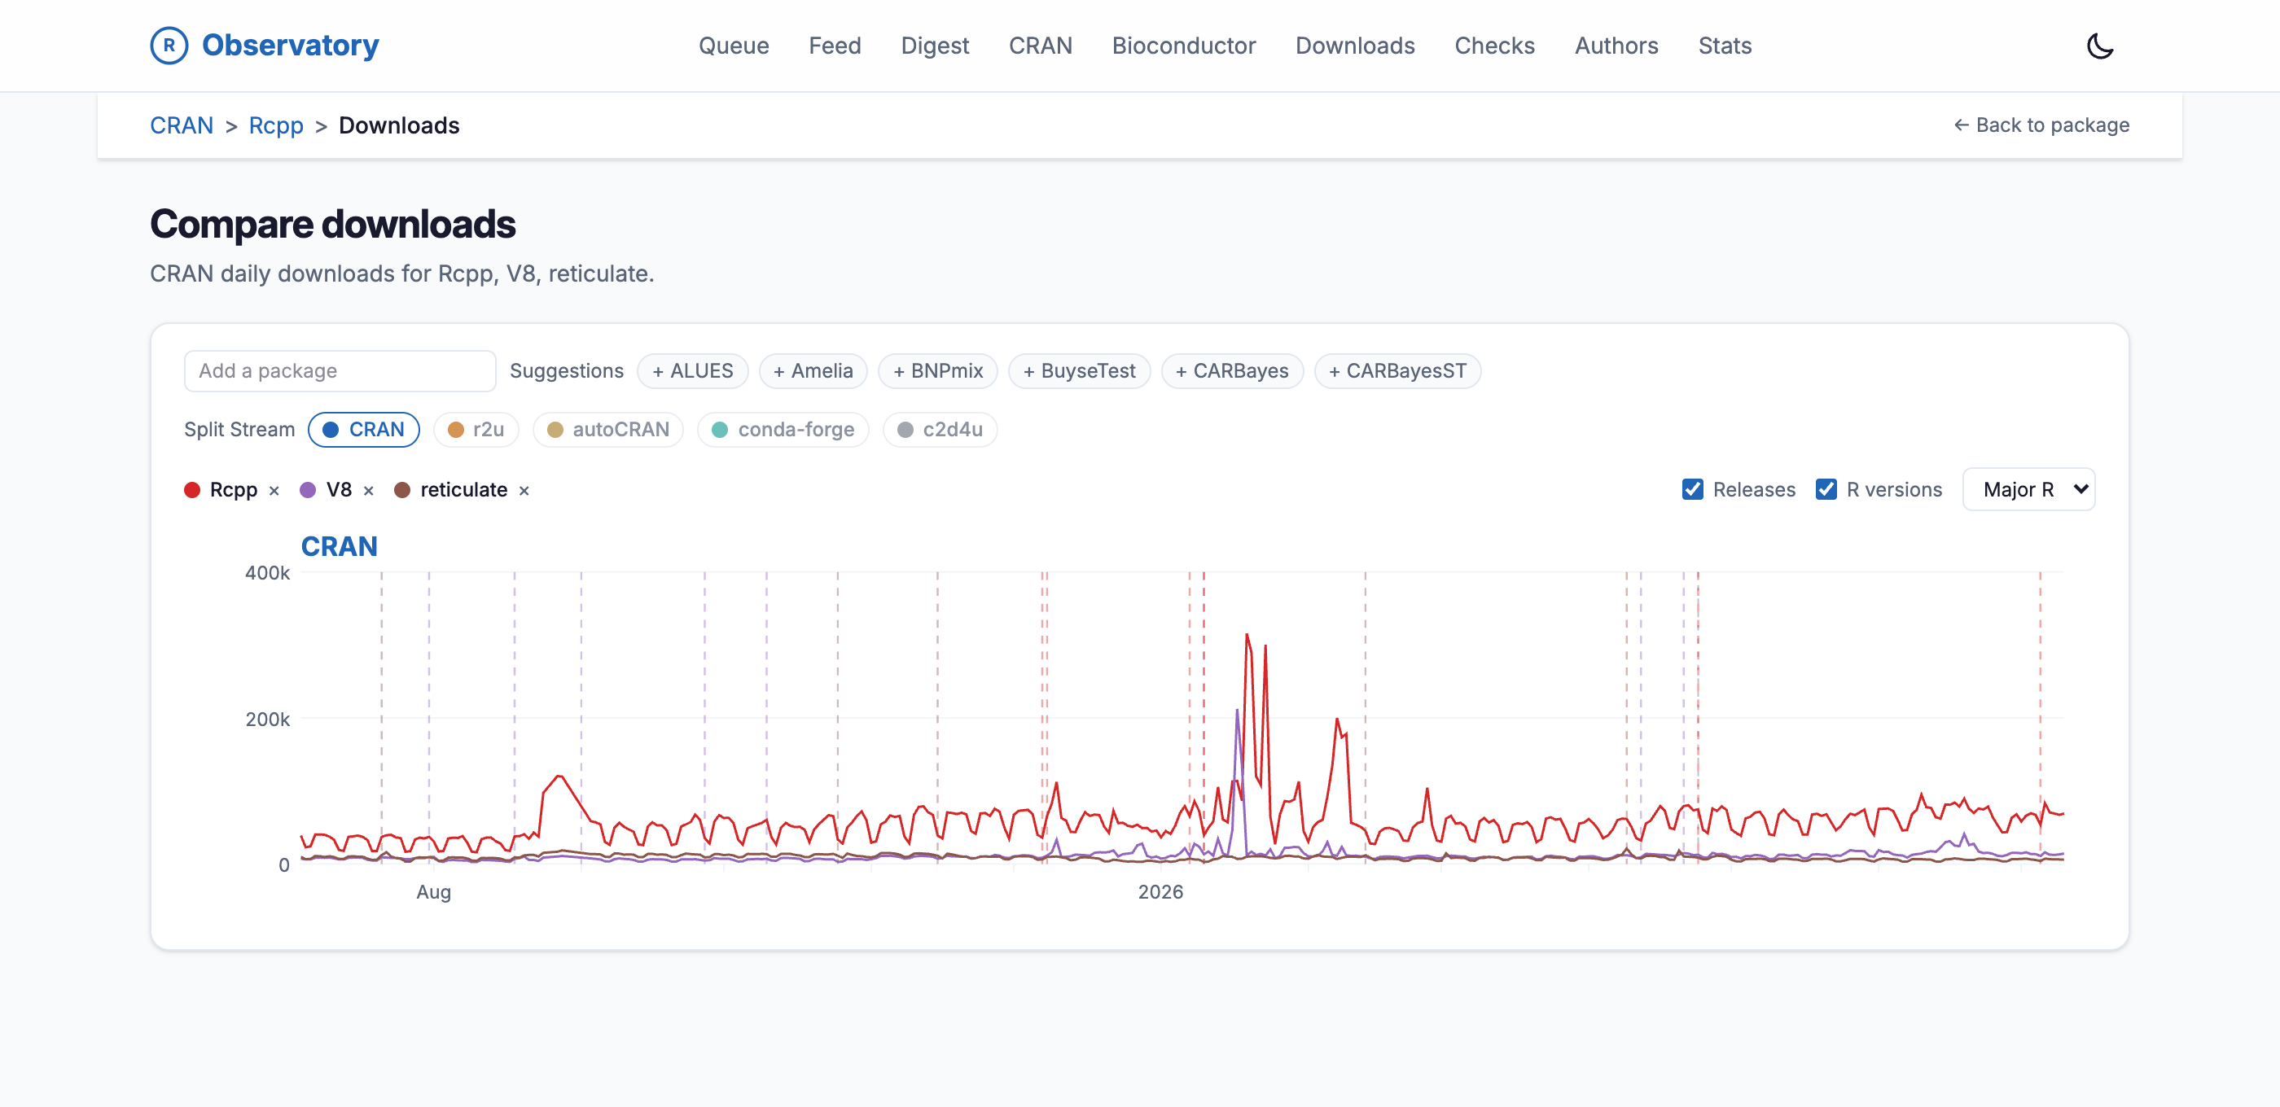Click the Compare downloads heading

(333, 224)
